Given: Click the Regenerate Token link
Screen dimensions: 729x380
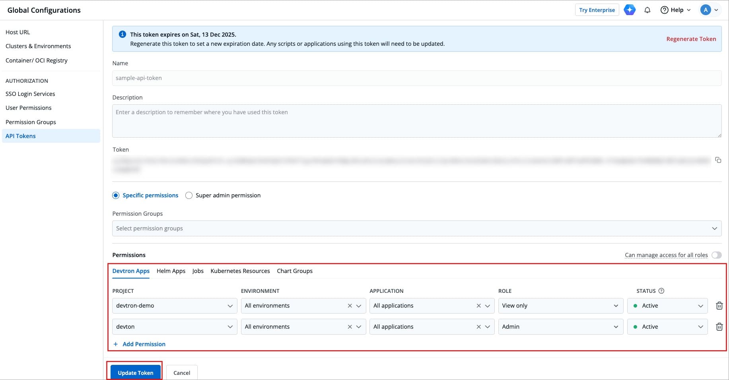Looking at the screenshot, I should (x=691, y=39).
